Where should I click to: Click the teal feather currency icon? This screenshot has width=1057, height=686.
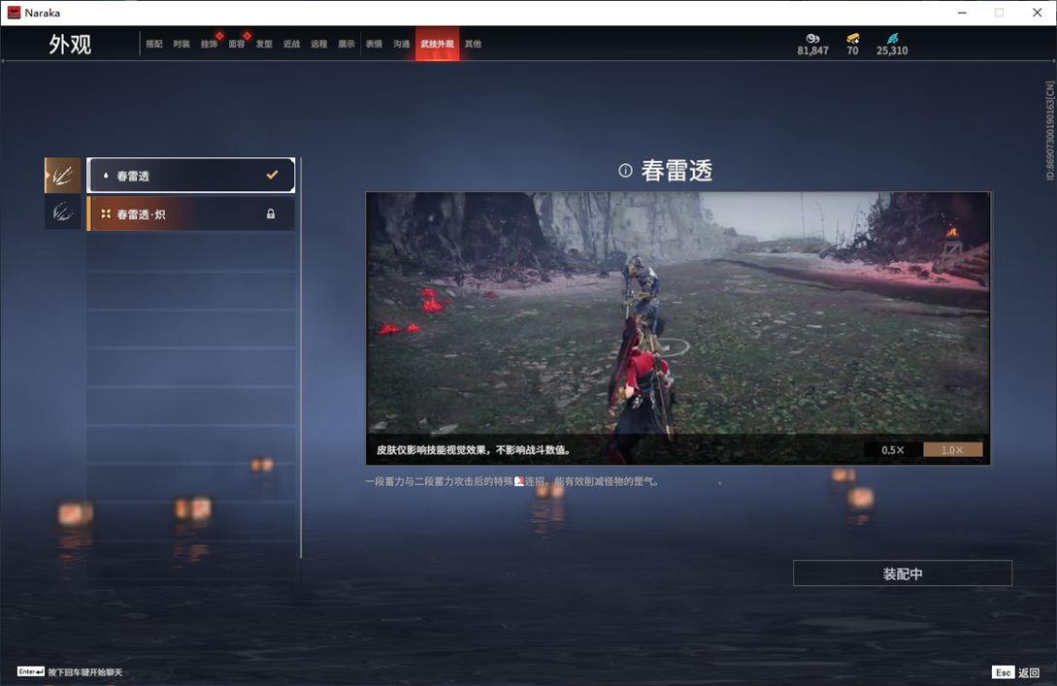click(893, 39)
